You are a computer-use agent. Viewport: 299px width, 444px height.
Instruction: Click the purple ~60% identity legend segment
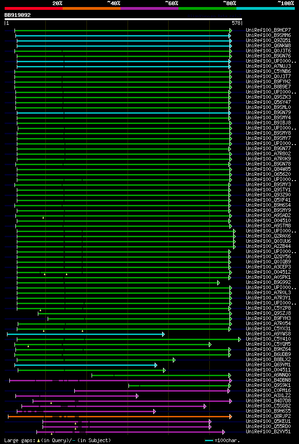(x=149, y=8)
